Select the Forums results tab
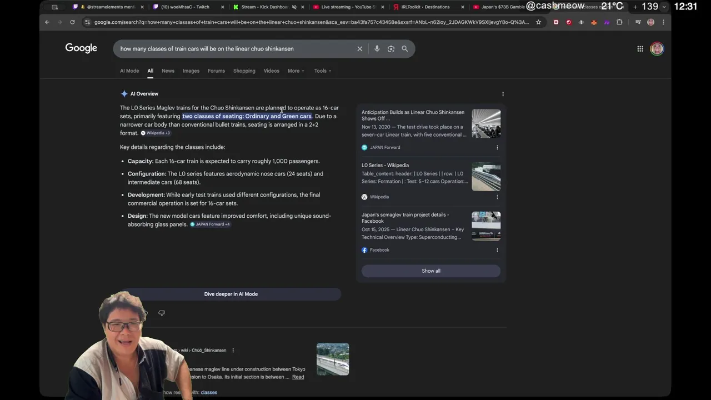Screen dimensions: 711x400 point(216,71)
